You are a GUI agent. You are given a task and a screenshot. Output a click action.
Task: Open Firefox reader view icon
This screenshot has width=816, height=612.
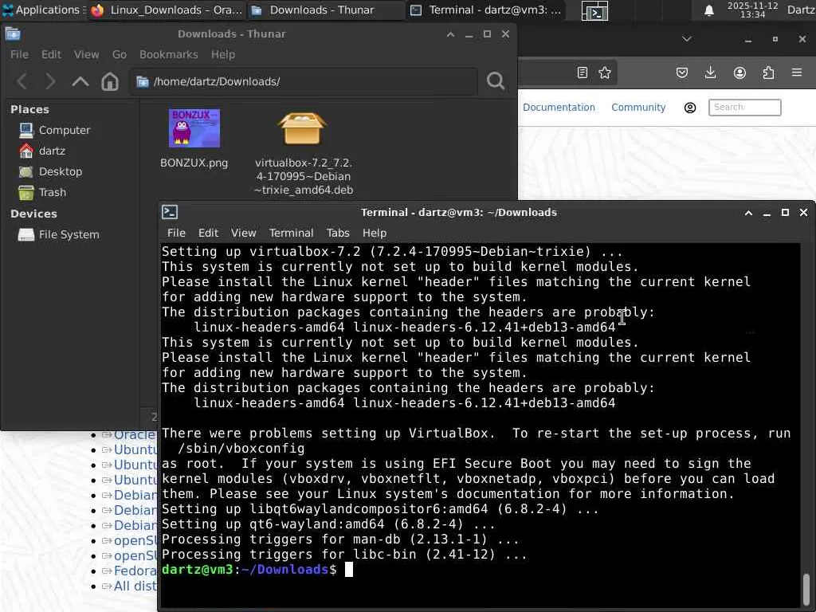pyautogui.click(x=583, y=73)
